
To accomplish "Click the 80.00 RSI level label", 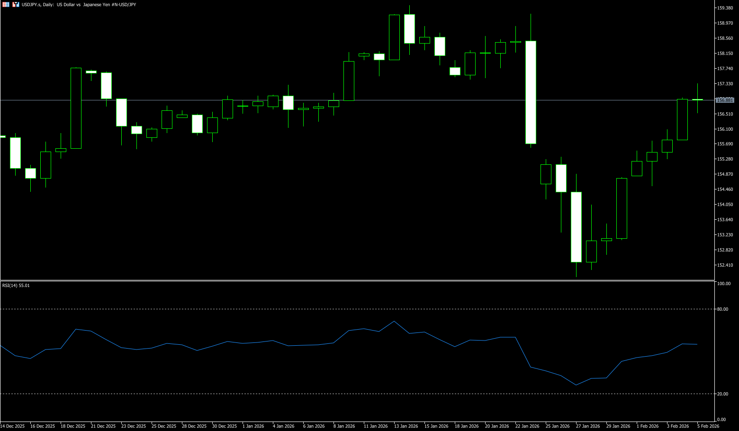I will click(x=723, y=309).
